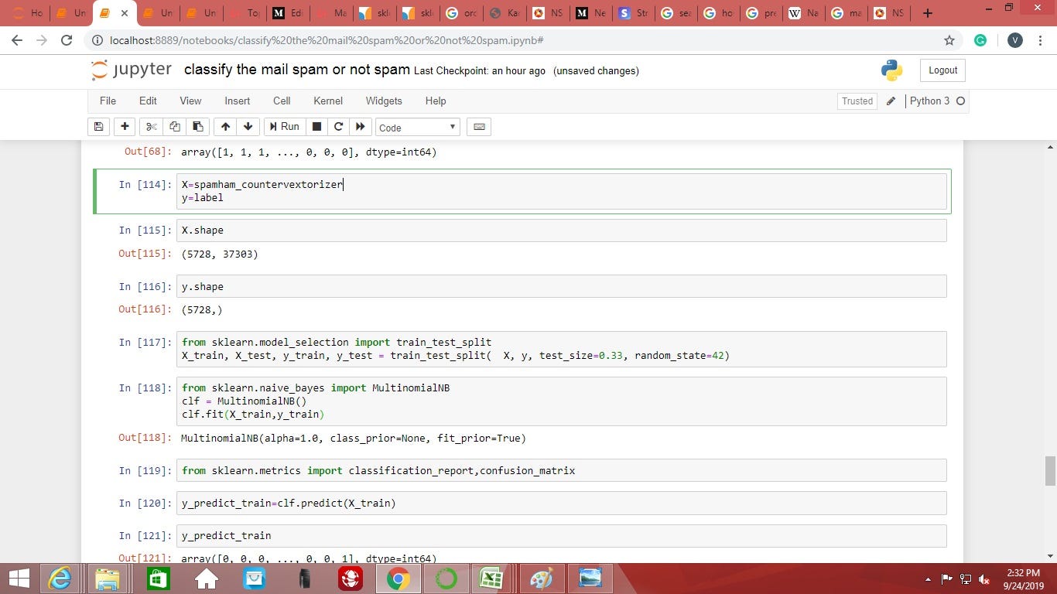Open the cell type dropdown showing Code
This screenshot has width=1057, height=594.
[x=416, y=126]
